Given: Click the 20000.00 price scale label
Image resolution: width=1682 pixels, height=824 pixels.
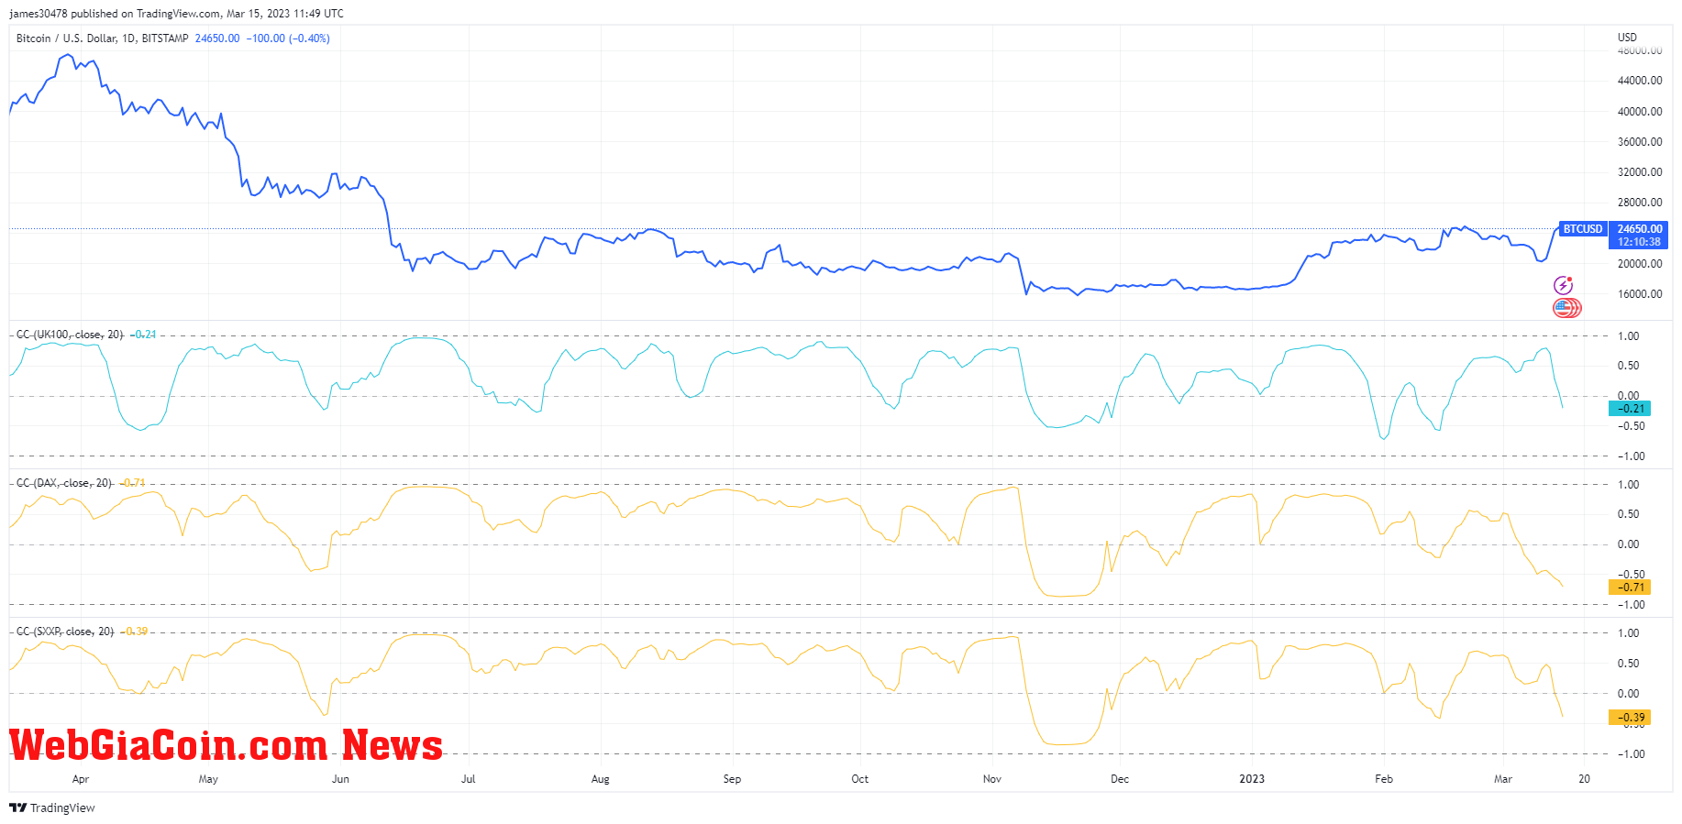Looking at the screenshot, I should coord(1640,264).
